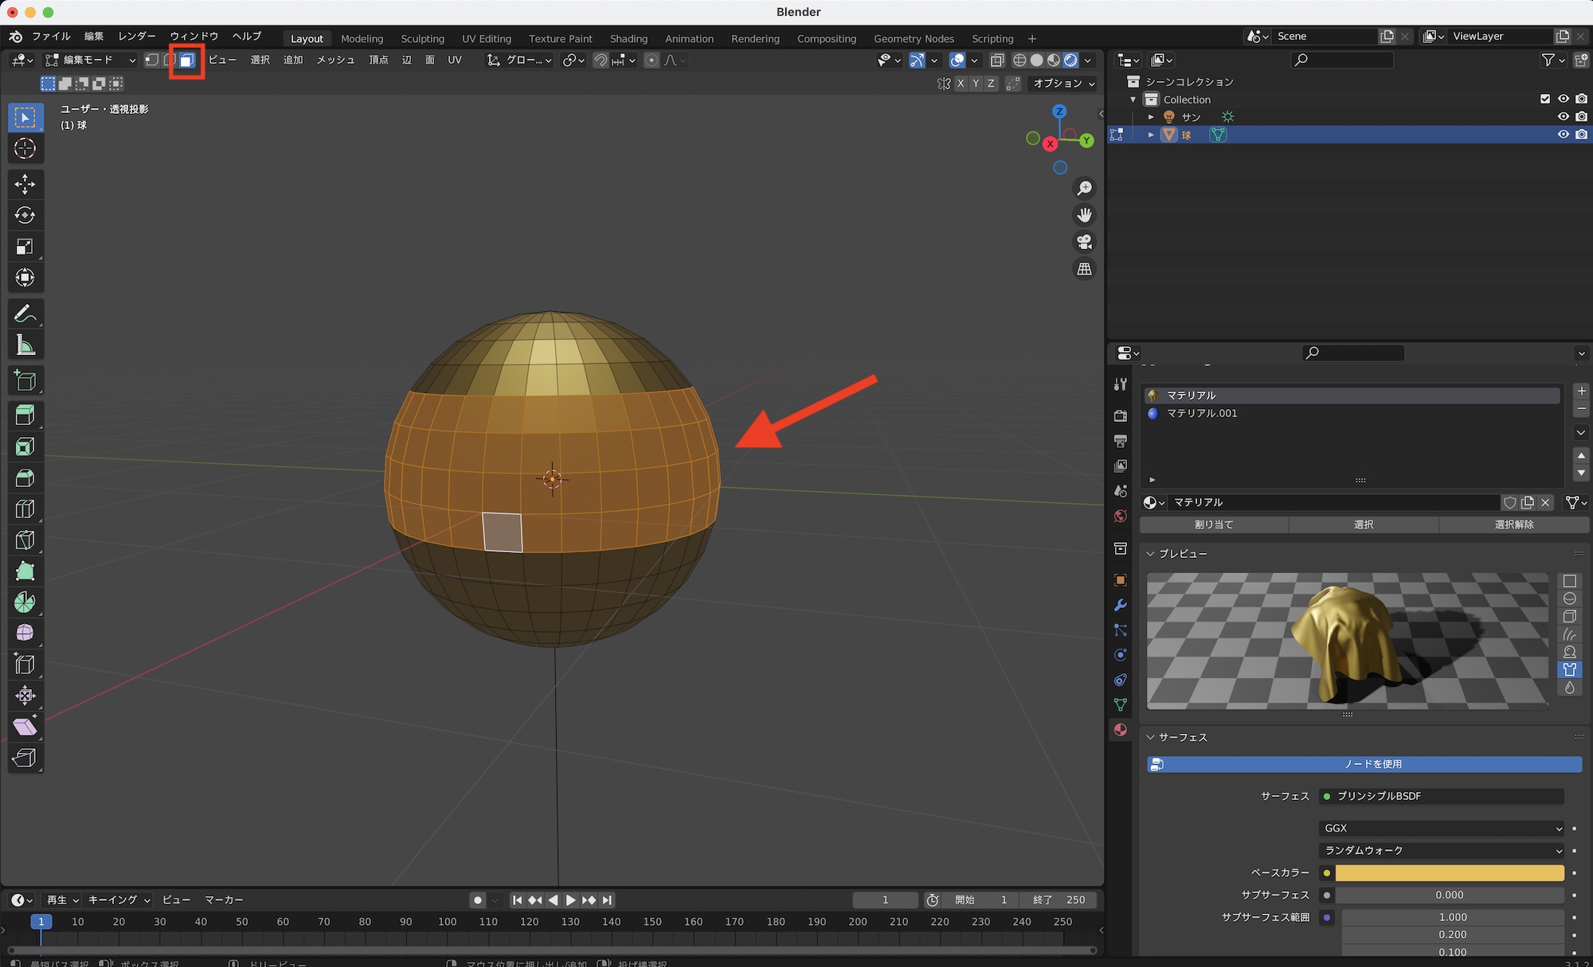Viewport: 1593px width, 967px height.
Task: Toggle the blue ノードを使用 button
Action: point(1364,764)
